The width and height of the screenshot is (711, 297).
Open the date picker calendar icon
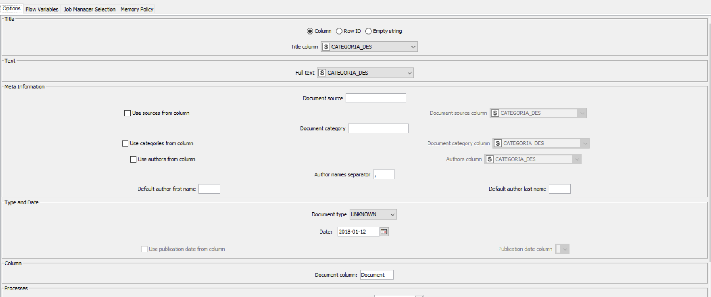(x=384, y=232)
